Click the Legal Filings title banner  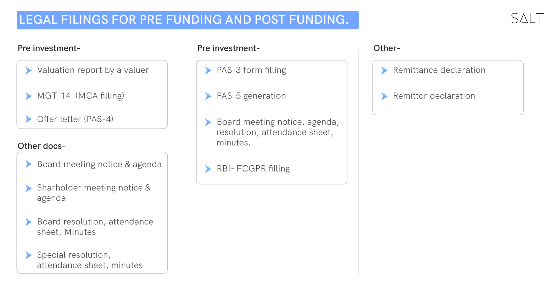(x=188, y=20)
